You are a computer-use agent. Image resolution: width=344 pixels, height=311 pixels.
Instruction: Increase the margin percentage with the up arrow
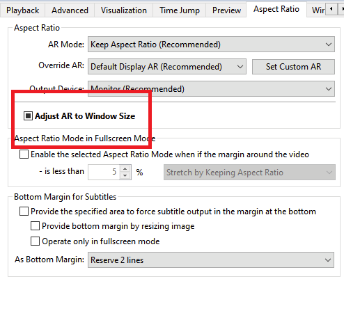click(125, 169)
